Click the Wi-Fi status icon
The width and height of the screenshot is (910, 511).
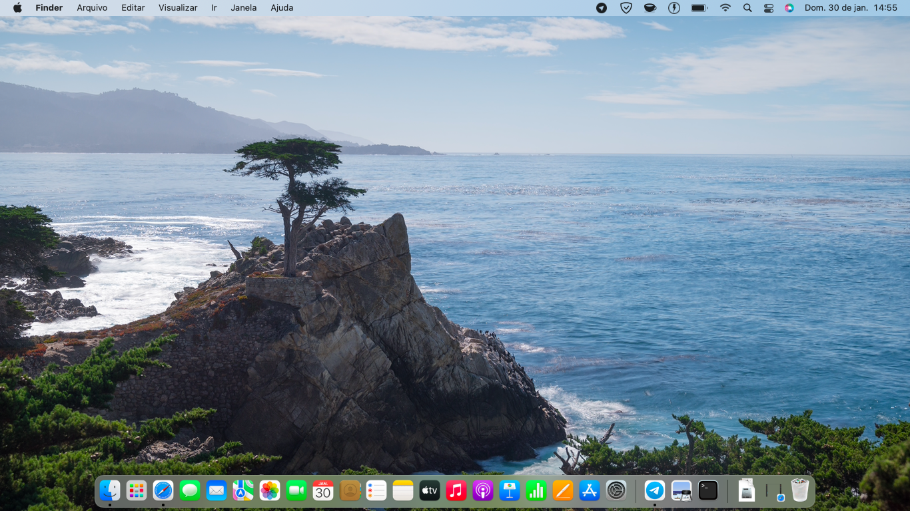pyautogui.click(x=725, y=8)
